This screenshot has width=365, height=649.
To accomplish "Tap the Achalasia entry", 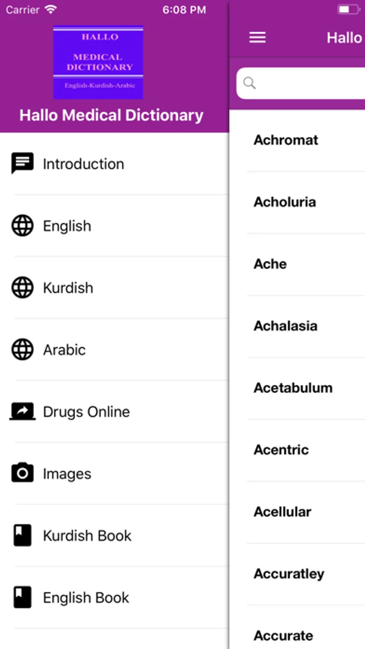I will [x=286, y=326].
